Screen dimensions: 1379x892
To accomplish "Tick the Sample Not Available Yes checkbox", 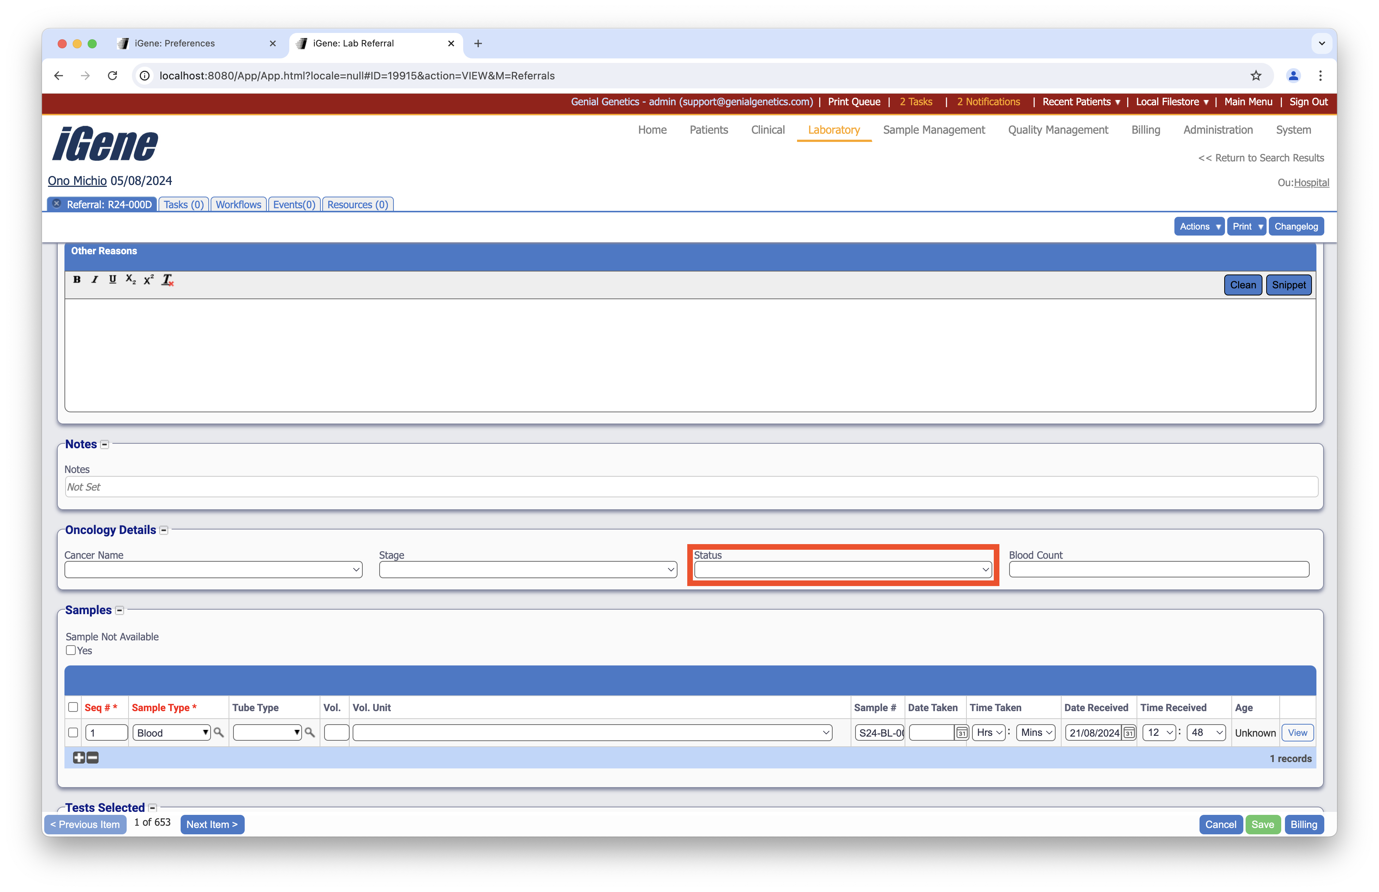I will coord(71,650).
